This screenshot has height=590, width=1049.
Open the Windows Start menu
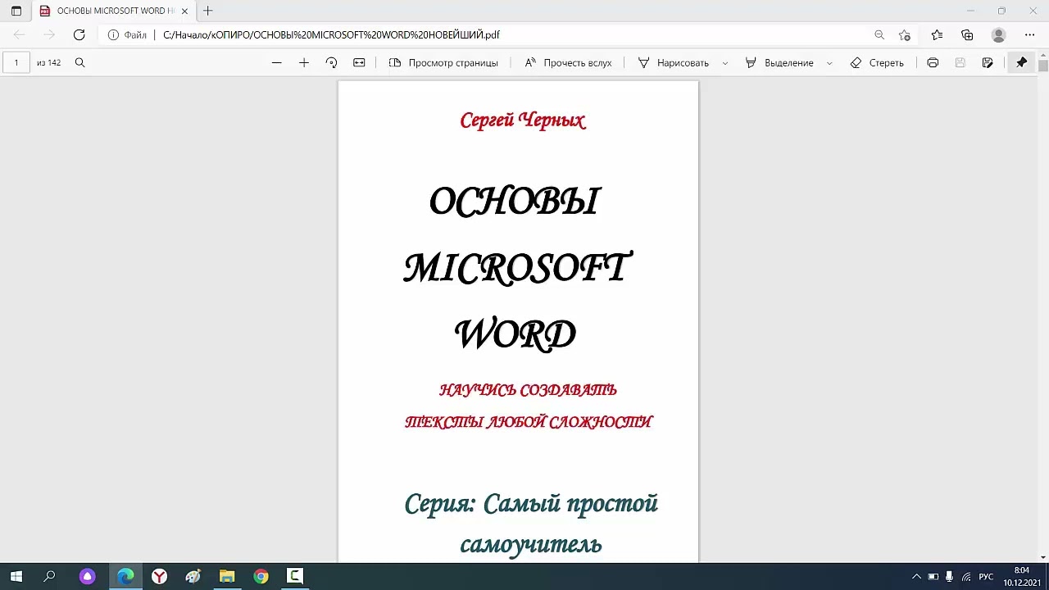[16, 577]
